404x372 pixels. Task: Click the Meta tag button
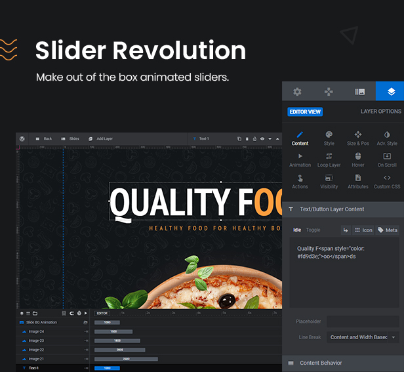pyautogui.click(x=388, y=230)
